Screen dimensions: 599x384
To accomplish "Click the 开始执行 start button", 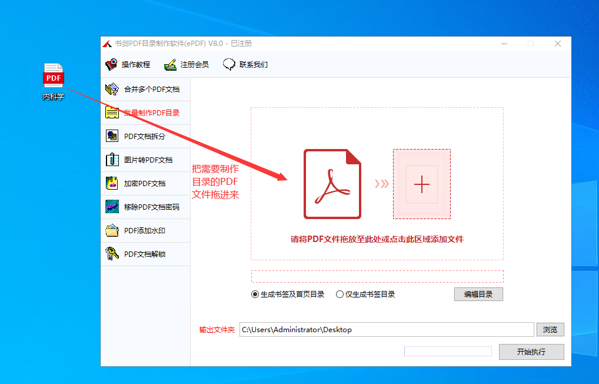I will click(531, 352).
